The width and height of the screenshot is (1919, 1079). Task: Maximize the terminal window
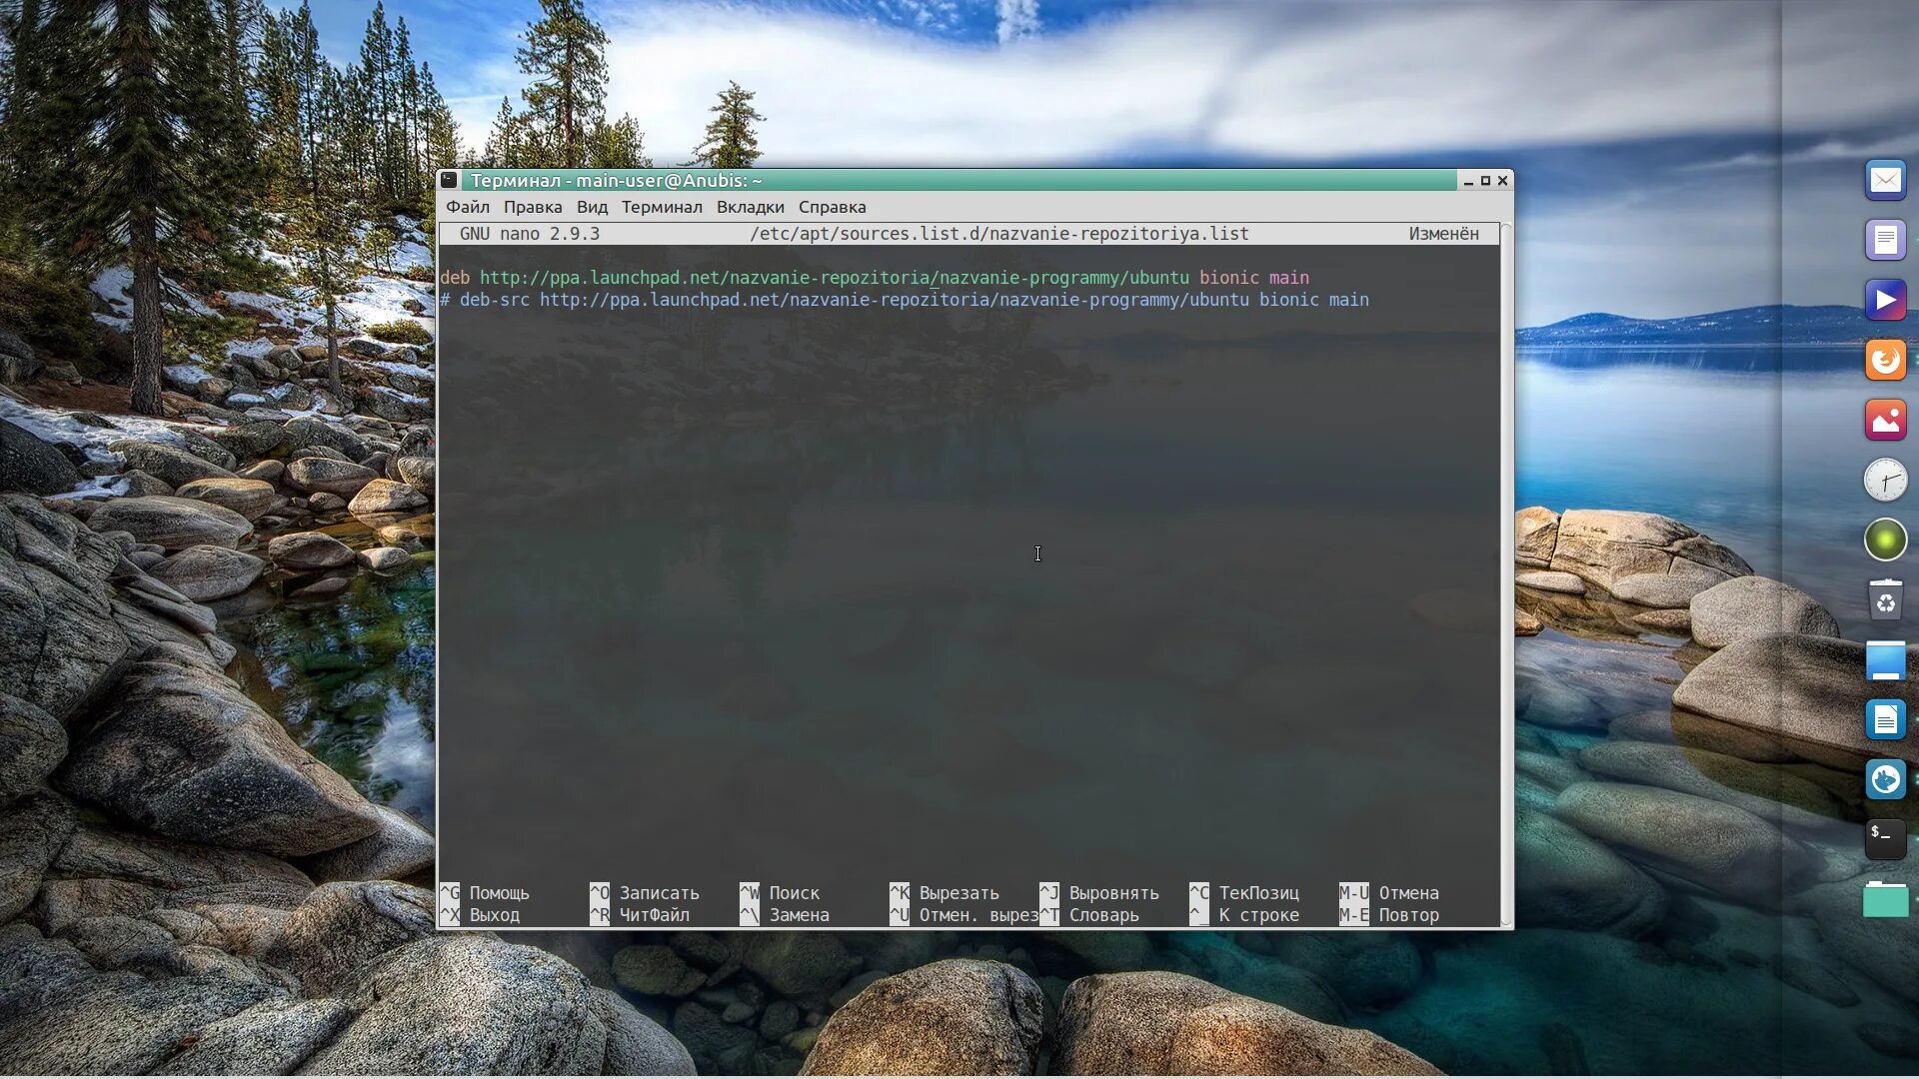point(1485,181)
